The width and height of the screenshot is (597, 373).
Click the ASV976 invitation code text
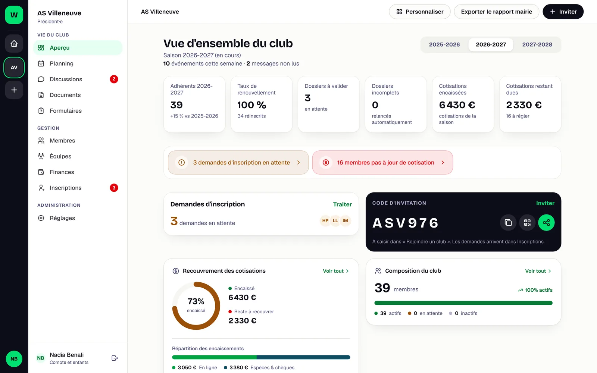click(x=406, y=223)
